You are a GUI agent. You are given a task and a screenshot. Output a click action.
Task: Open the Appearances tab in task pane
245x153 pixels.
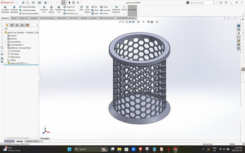(x=239, y=45)
